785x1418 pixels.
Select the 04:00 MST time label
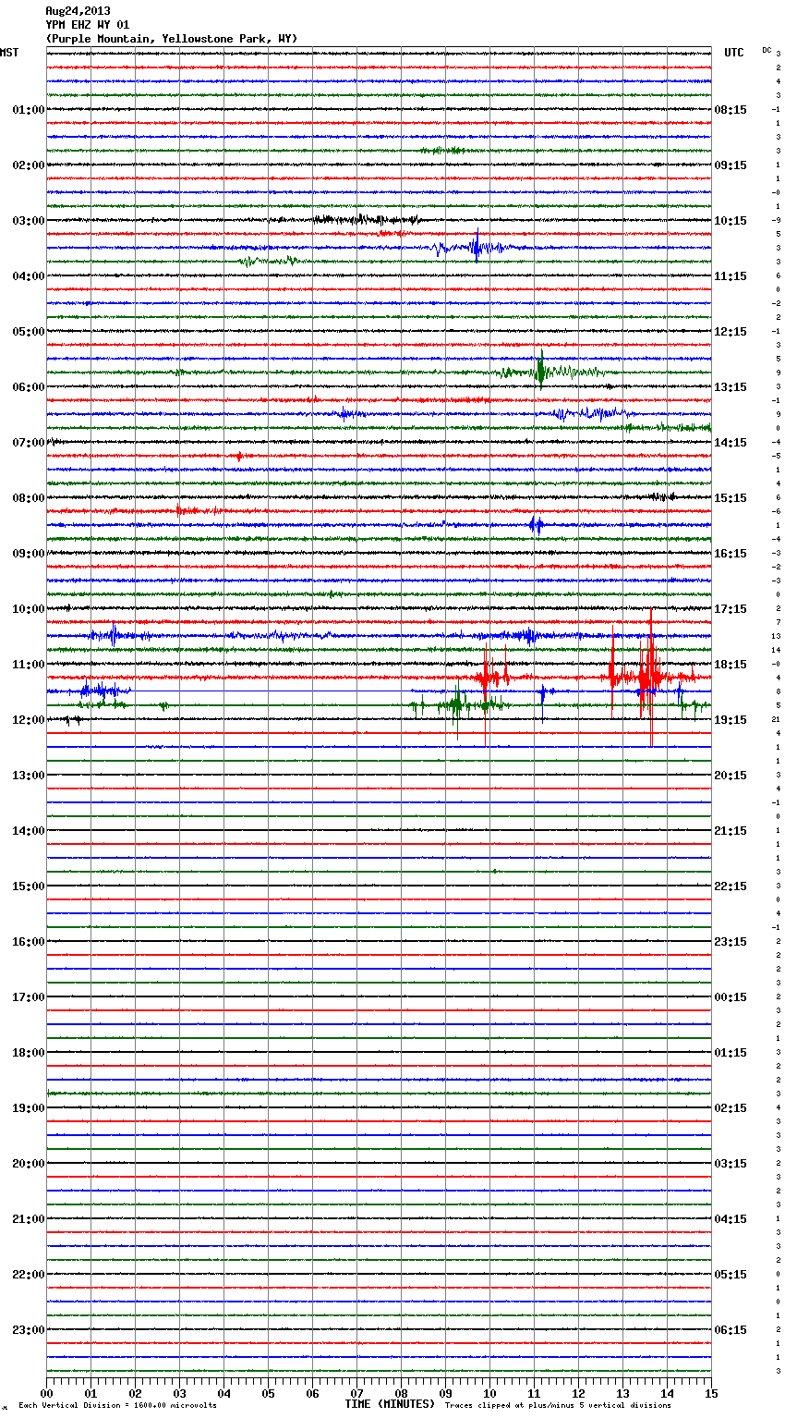coord(29,276)
